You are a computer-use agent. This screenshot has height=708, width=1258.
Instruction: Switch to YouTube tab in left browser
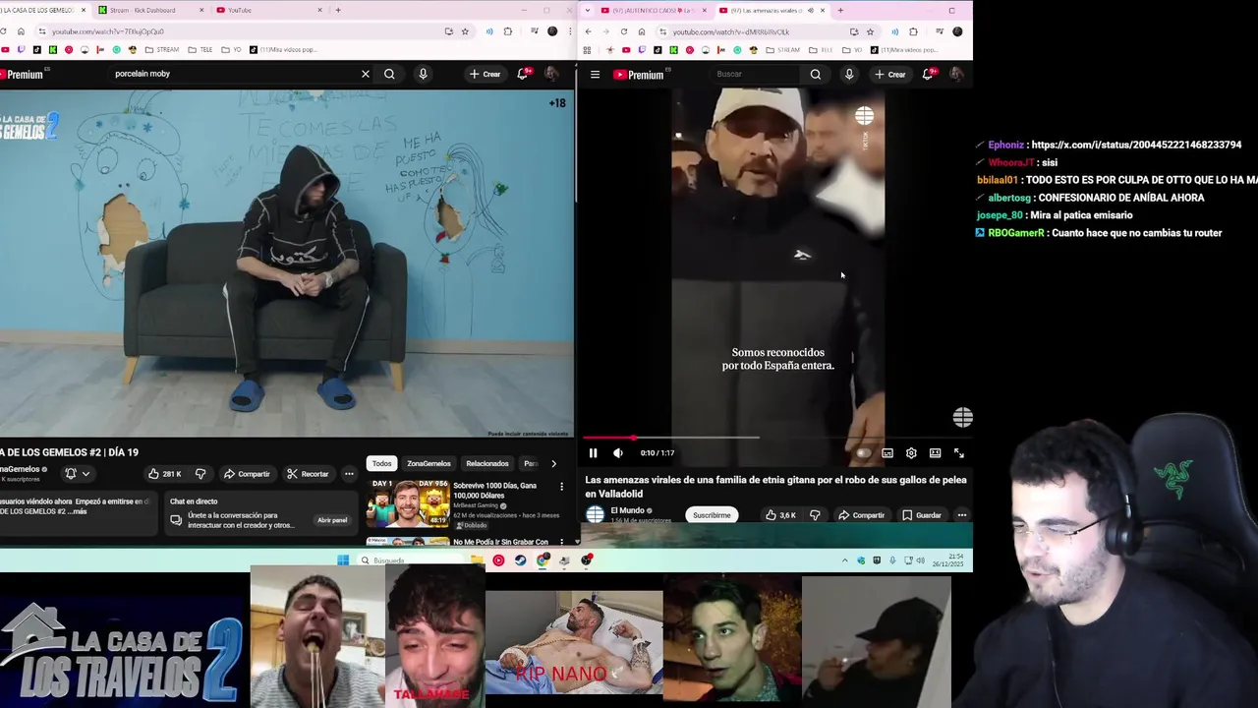click(x=267, y=10)
